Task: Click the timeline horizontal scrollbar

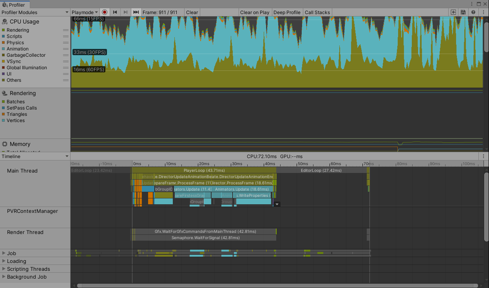Action: pyautogui.click(x=277, y=286)
